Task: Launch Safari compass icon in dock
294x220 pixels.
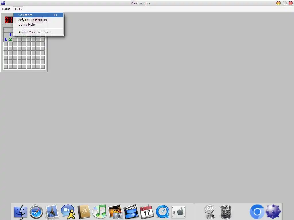Action: 36,212
